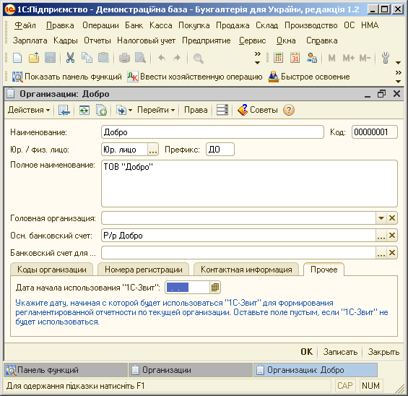Click the Закрыть button

[x=383, y=352]
